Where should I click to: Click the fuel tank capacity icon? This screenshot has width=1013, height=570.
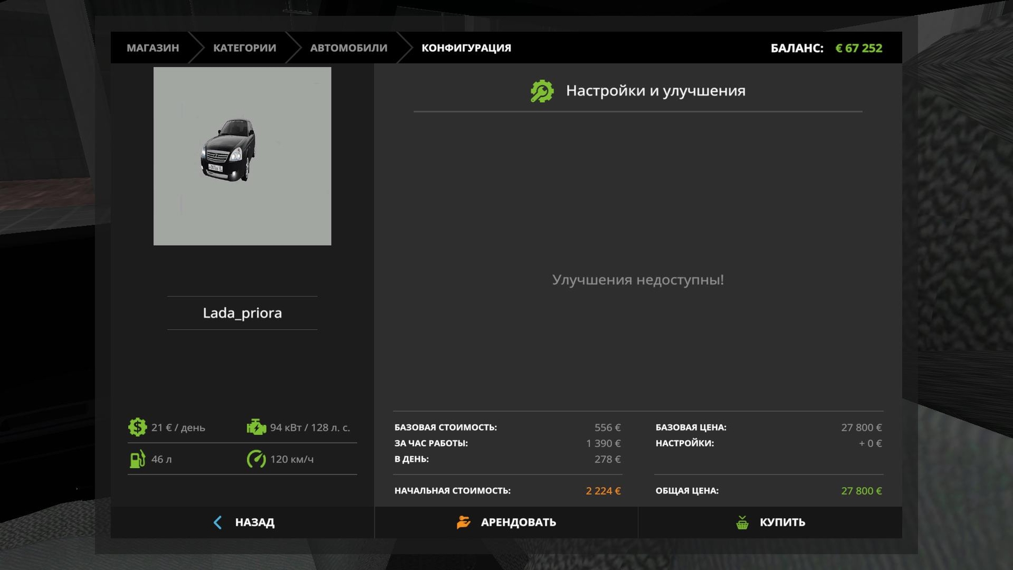[x=137, y=459]
